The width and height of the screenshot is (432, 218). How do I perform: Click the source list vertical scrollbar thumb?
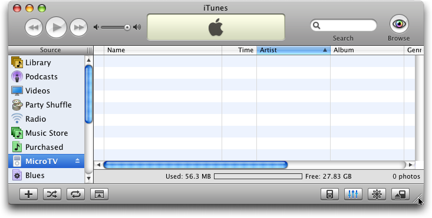pos(88,94)
